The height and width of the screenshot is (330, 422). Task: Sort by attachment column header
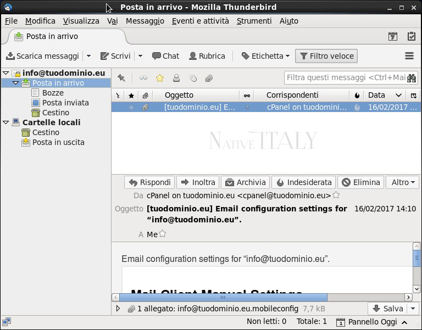point(145,95)
